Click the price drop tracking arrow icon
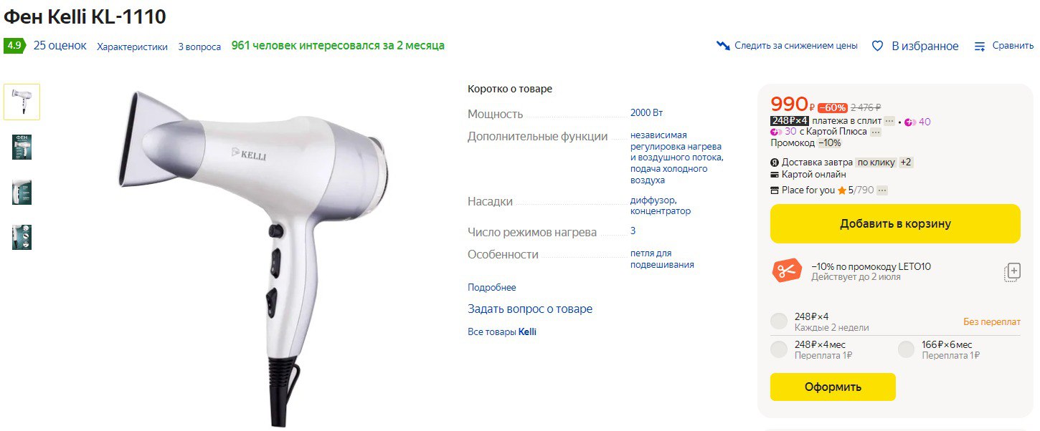 (x=723, y=46)
